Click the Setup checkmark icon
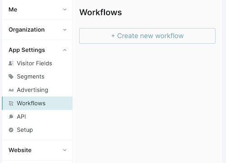The height and width of the screenshot is (163, 226). [11, 130]
